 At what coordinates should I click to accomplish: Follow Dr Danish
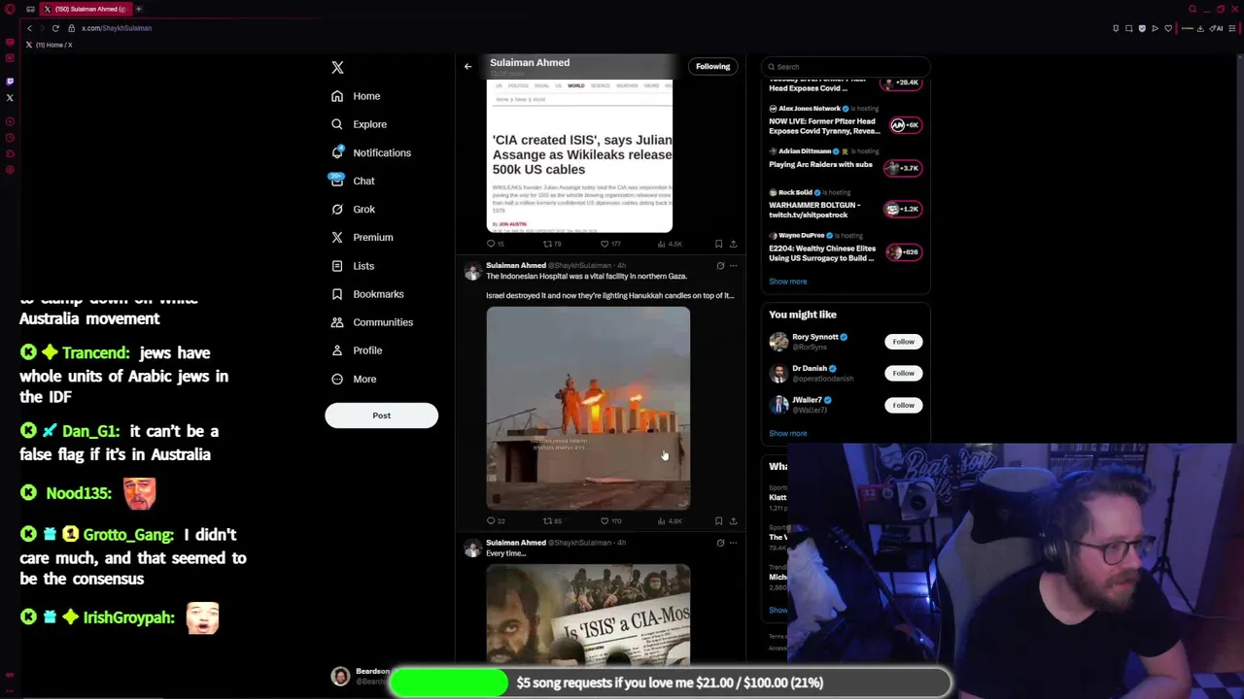pos(903,373)
